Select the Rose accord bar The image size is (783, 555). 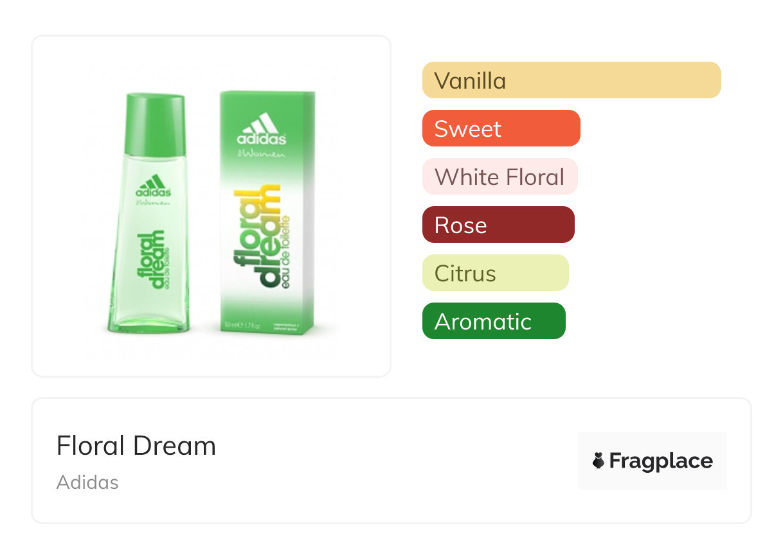click(498, 225)
